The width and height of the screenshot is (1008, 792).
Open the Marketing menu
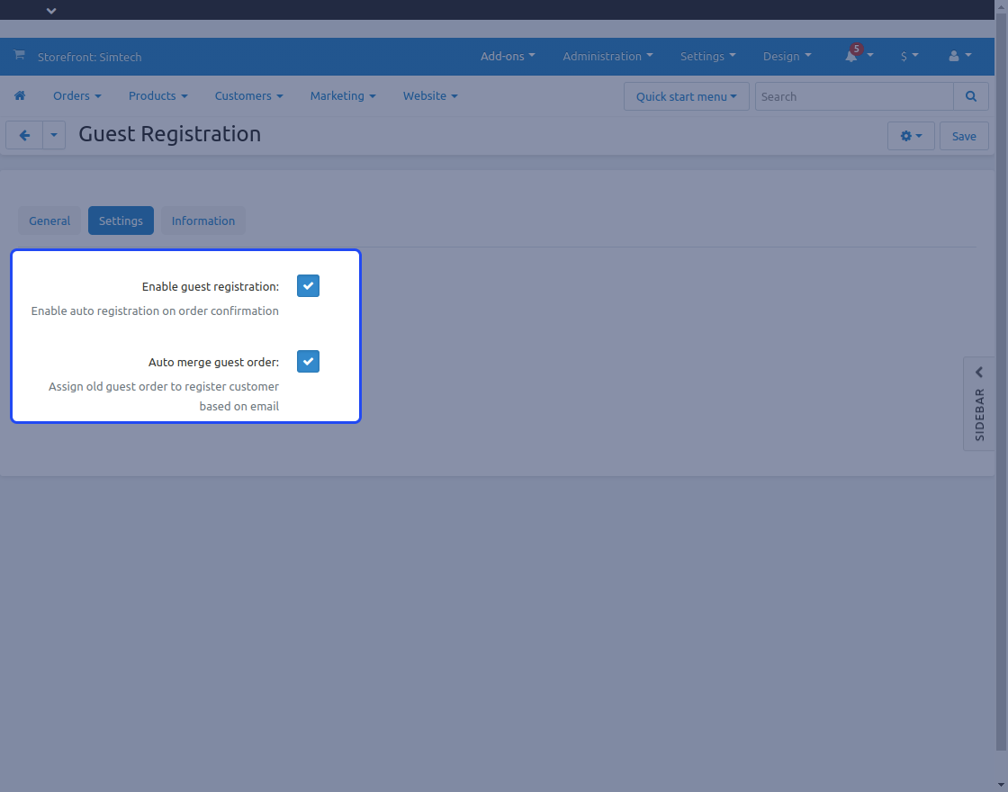click(x=343, y=95)
